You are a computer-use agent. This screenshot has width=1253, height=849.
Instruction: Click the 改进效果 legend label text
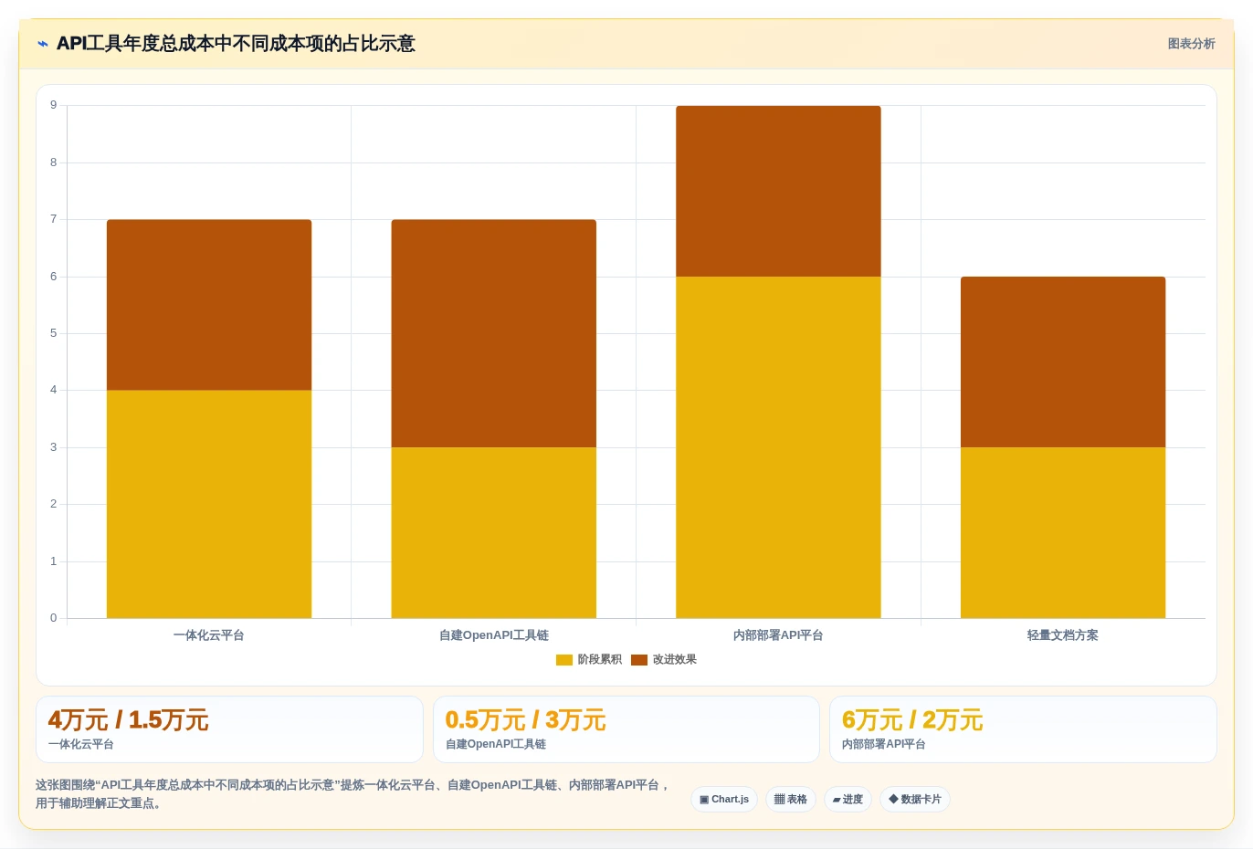[x=675, y=660]
